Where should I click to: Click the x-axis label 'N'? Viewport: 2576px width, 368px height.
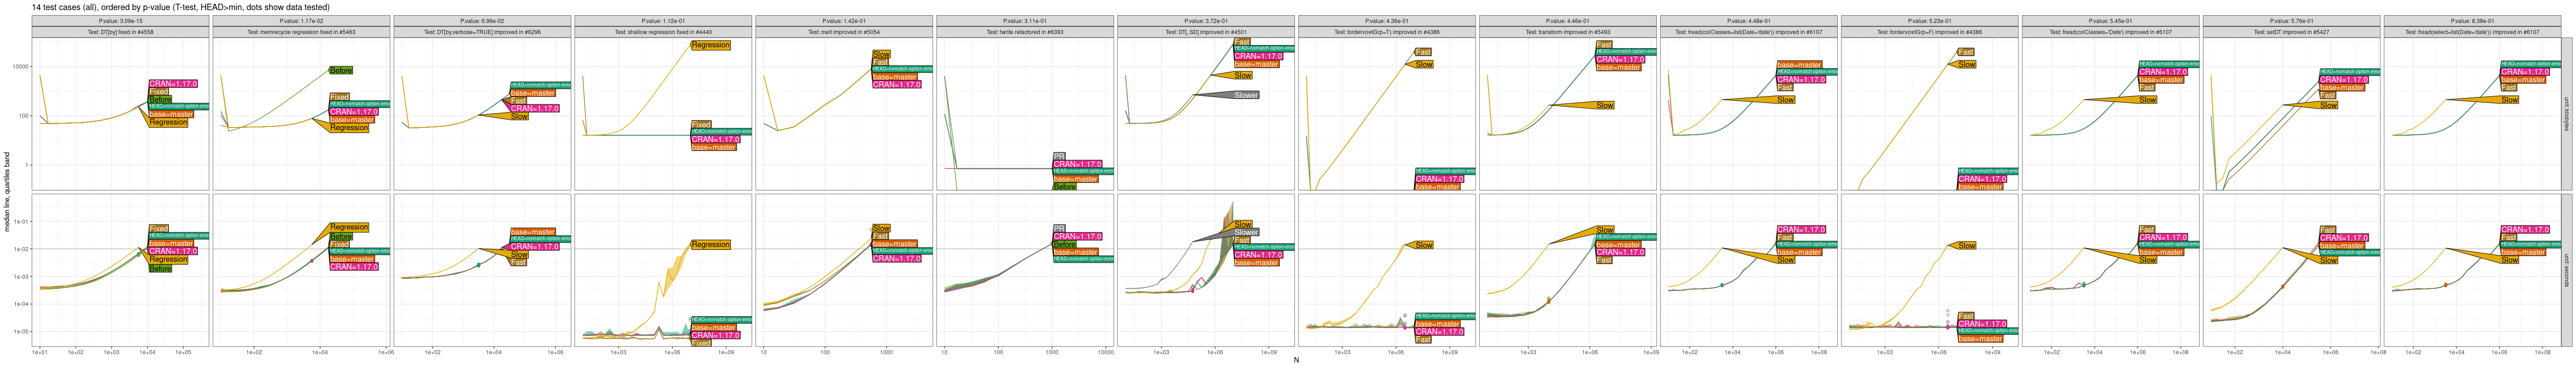1296,360
